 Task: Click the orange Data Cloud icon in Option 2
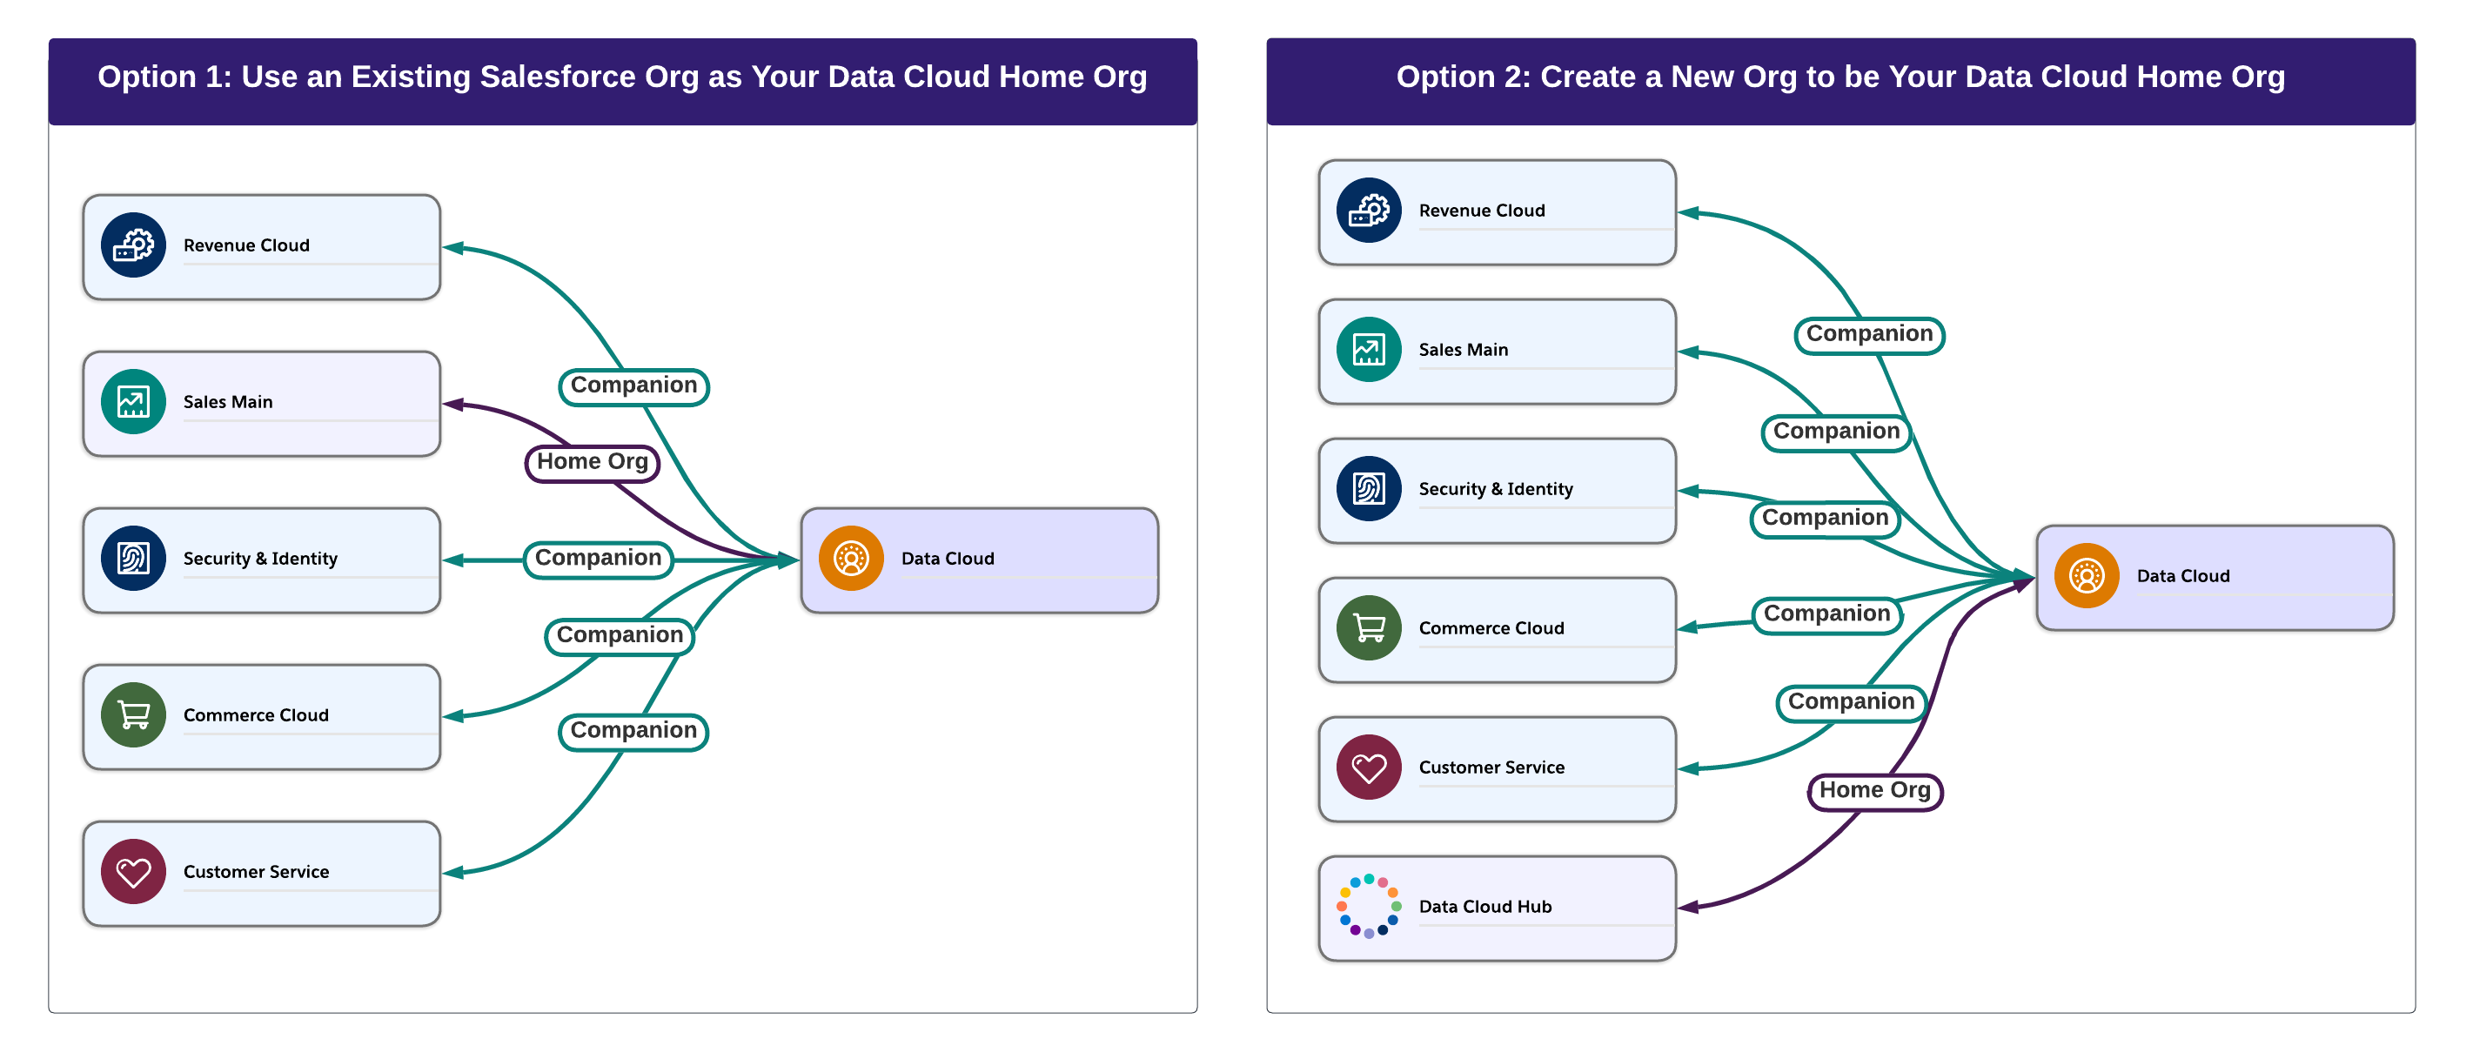point(2086,575)
